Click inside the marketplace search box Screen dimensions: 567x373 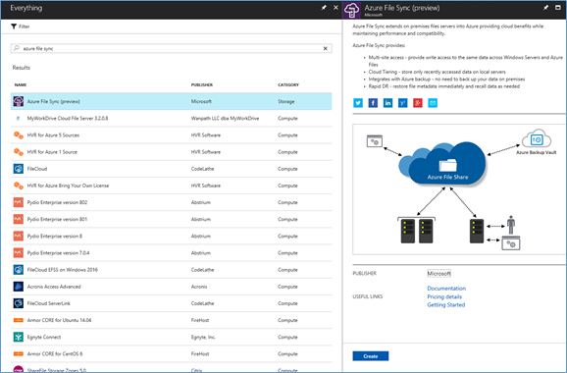171,48
